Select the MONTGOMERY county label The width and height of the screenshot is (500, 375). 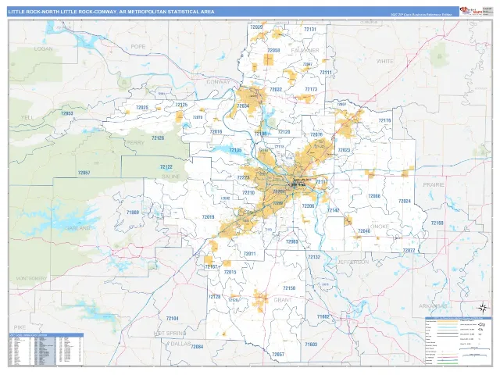coord(31,278)
